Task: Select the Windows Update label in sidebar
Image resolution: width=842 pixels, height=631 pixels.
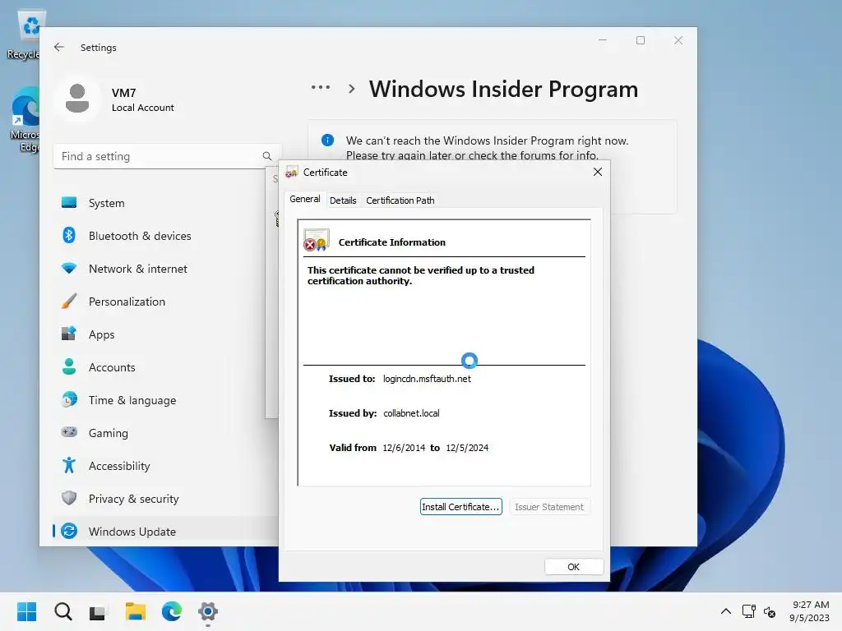Action: tap(132, 532)
